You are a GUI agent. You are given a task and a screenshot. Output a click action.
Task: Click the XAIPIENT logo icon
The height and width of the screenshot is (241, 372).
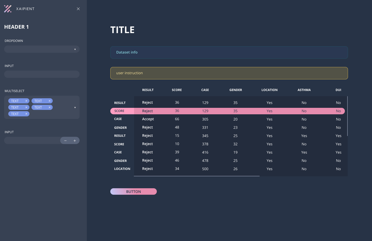[8, 9]
